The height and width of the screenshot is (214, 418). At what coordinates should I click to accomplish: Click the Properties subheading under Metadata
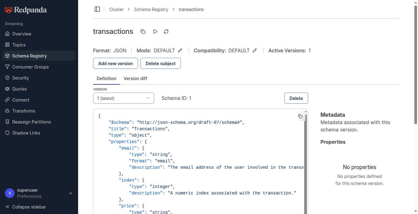(333, 142)
